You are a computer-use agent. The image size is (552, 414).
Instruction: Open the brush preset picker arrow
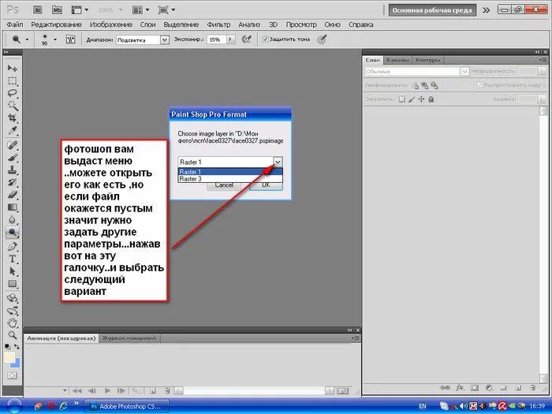55,39
